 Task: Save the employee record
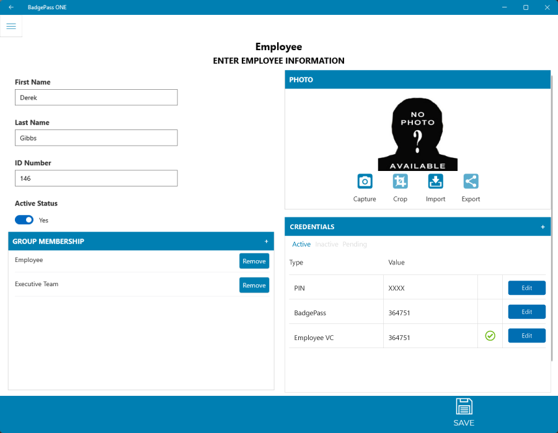pos(464,413)
